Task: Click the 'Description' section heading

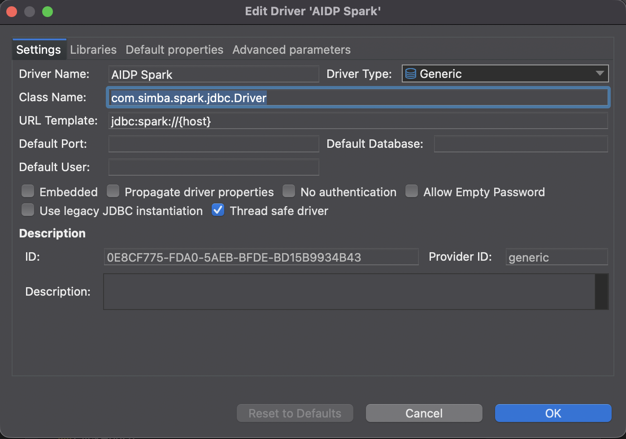Action: click(52, 233)
